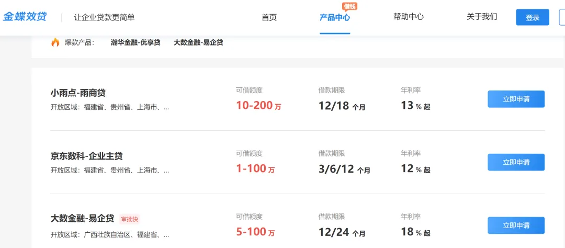Open the 首页 nav item
The width and height of the screenshot is (565, 248).
269,17
